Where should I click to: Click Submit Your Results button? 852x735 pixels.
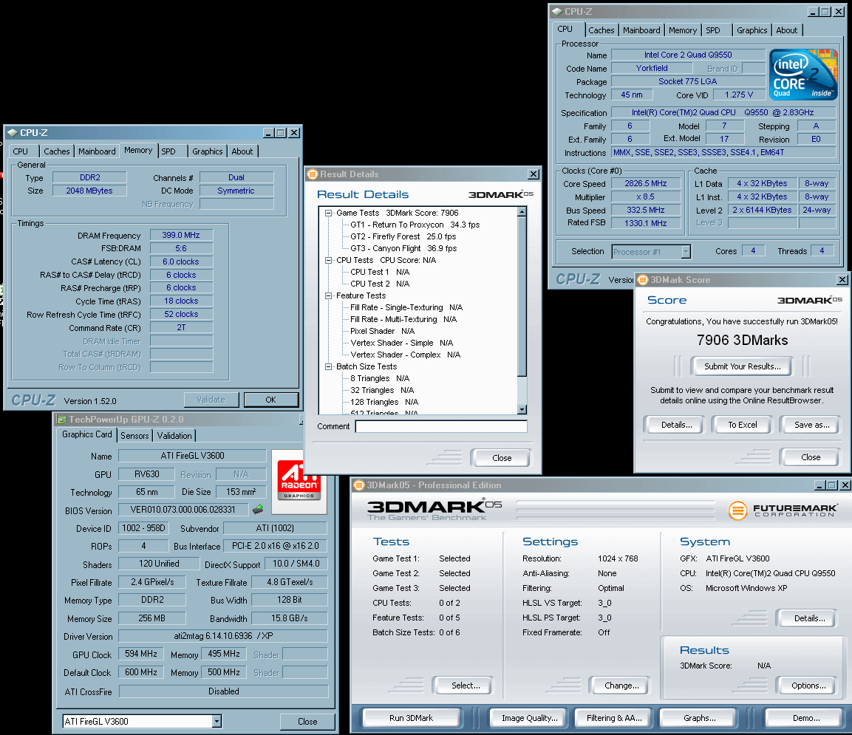(742, 366)
